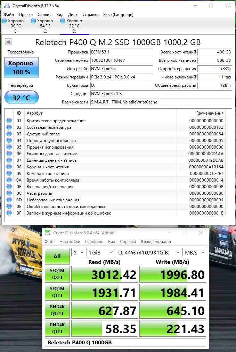Click status circle for attribute 02 Составная температура

pyautogui.click(x=9, y=127)
